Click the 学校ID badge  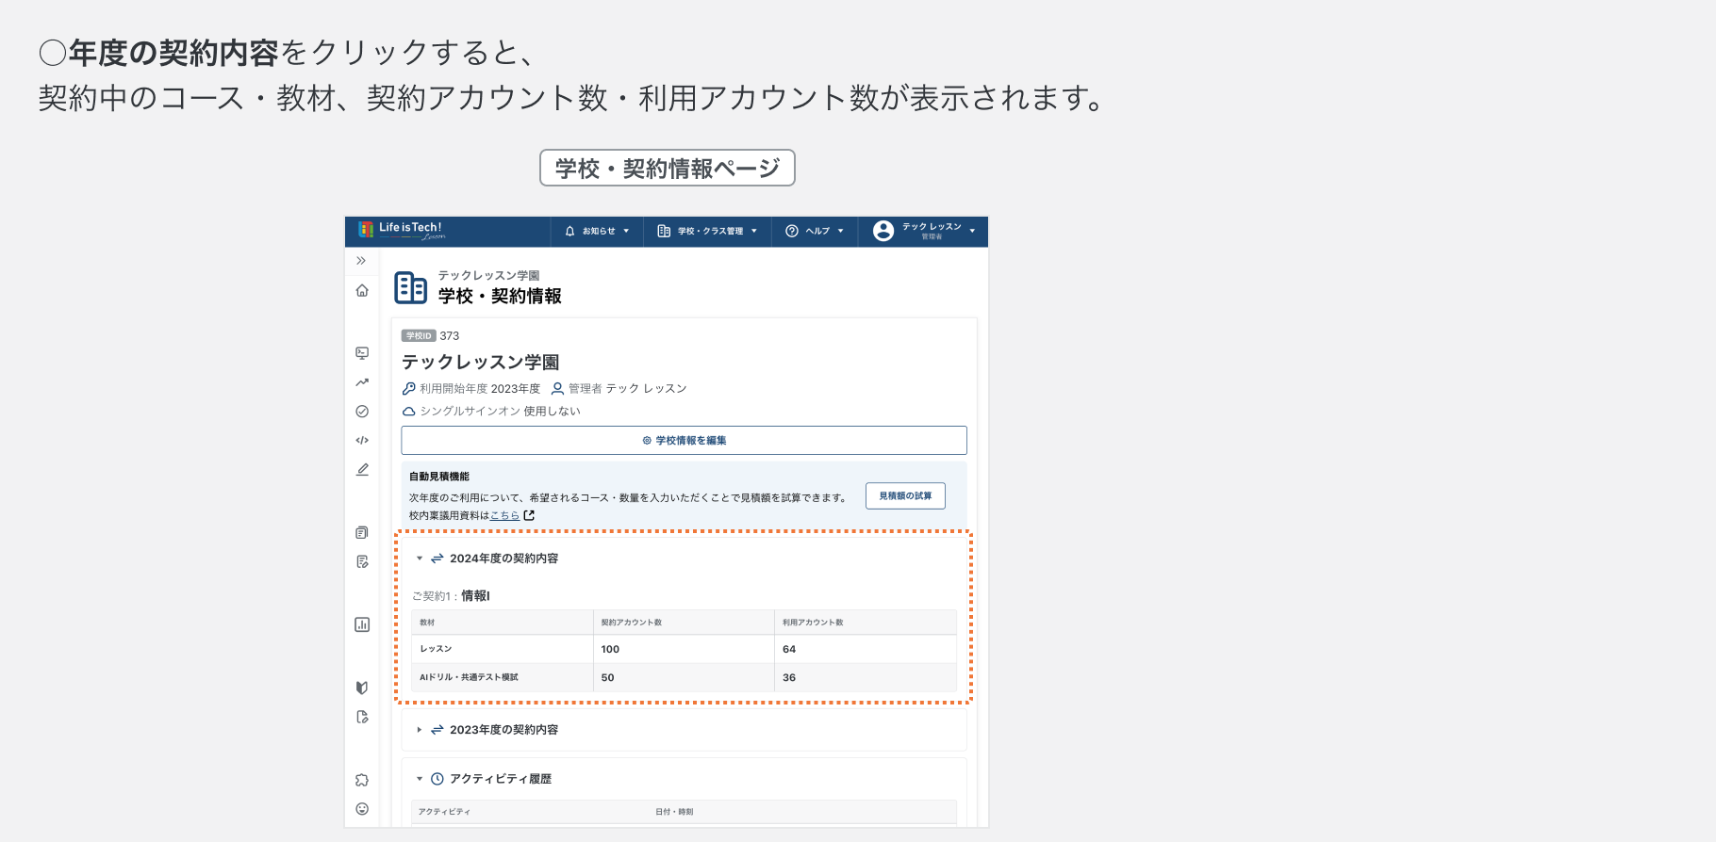[419, 335]
